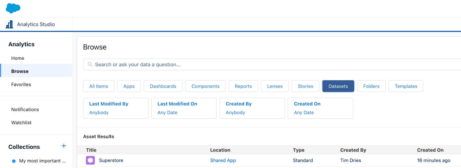Click the 16 minutes ago timestamp

[x=434, y=160]
